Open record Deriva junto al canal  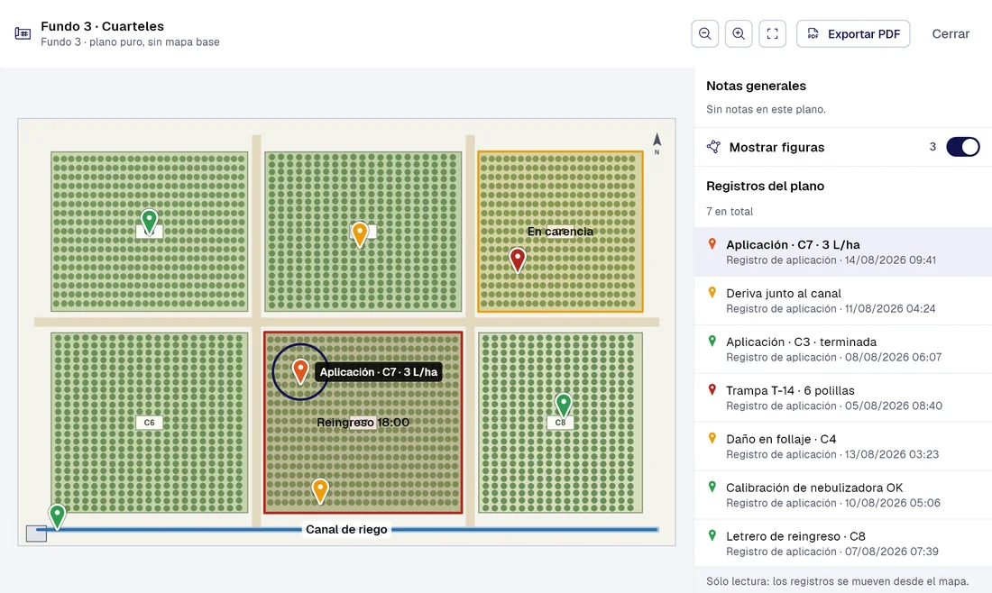coord(842,300)
